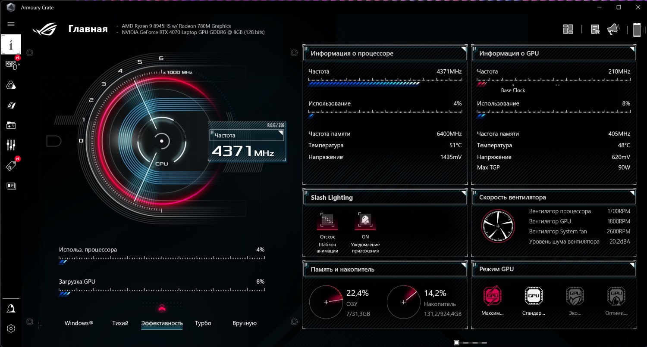647x347 pixels.
Task: Open Settings gear icon in sidebar
Action: (11, 328)
